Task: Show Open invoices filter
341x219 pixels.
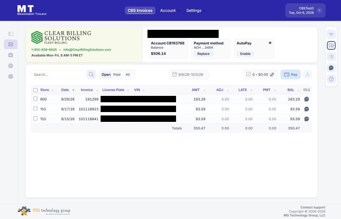Action: click(106, 75)
